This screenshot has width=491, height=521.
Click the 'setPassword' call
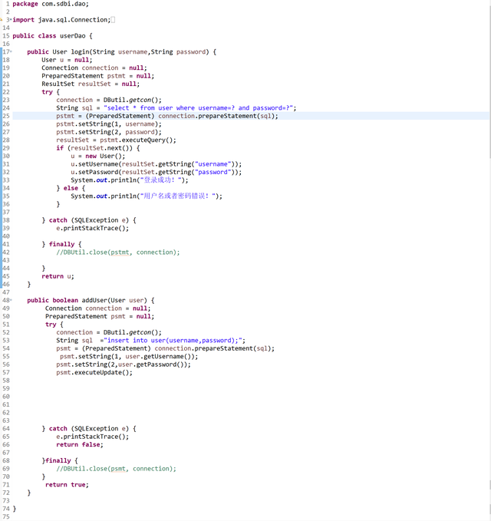click(98, 172)
